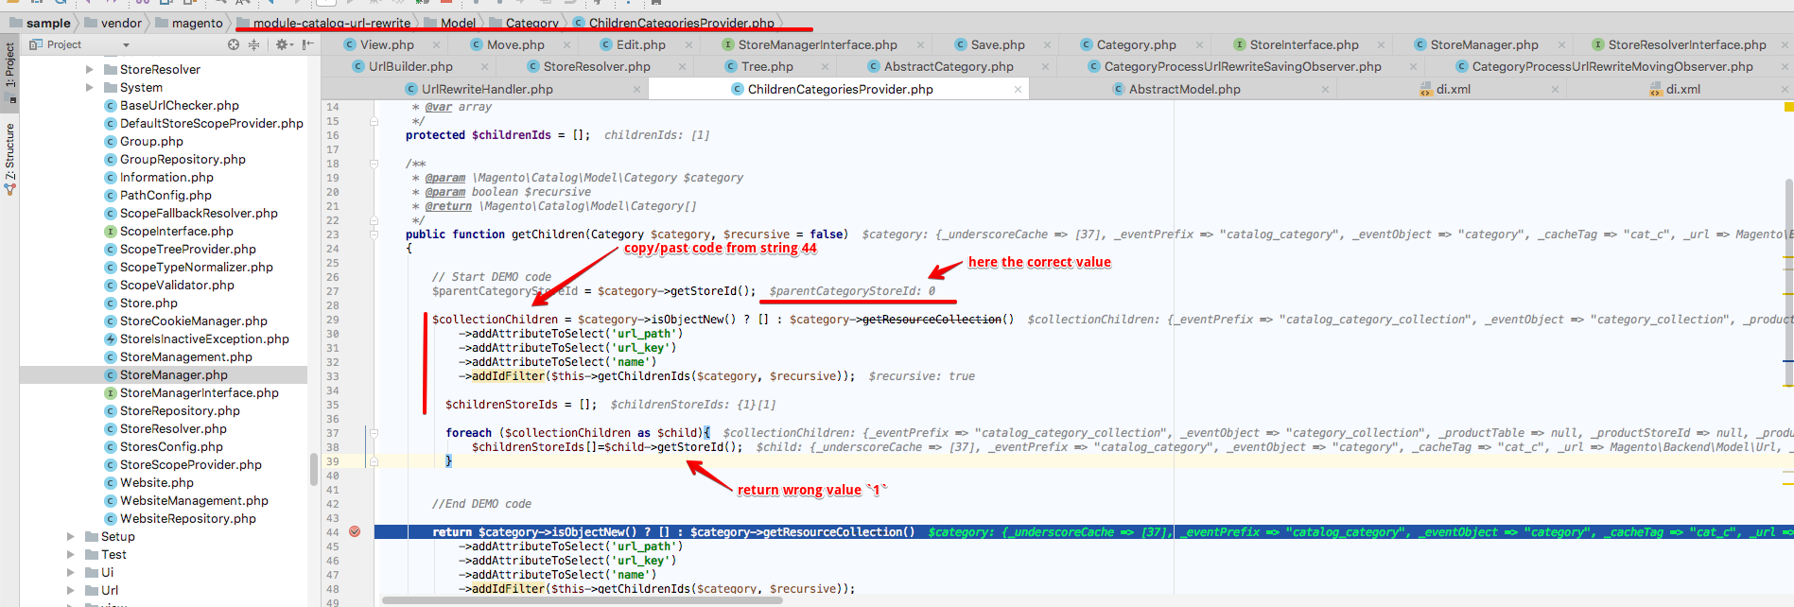The height and width of the screenshot is (607, 1794).
Task: Collapse the getChildren function fold at line 23
Action: [374, 234]
